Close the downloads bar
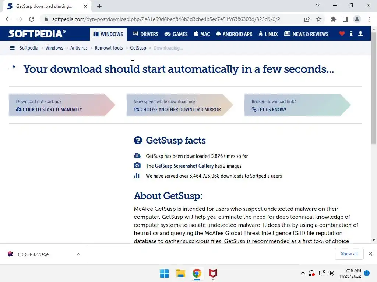 [370, 254]
